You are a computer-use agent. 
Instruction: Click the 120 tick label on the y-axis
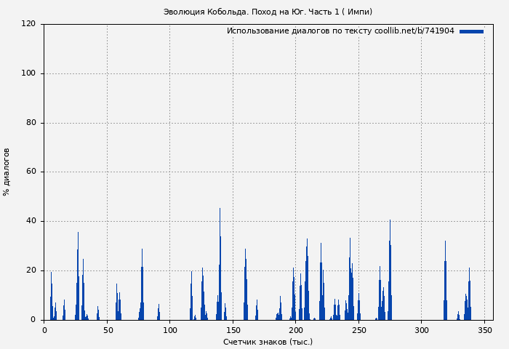pyautogui.click(x=28, y=24)
